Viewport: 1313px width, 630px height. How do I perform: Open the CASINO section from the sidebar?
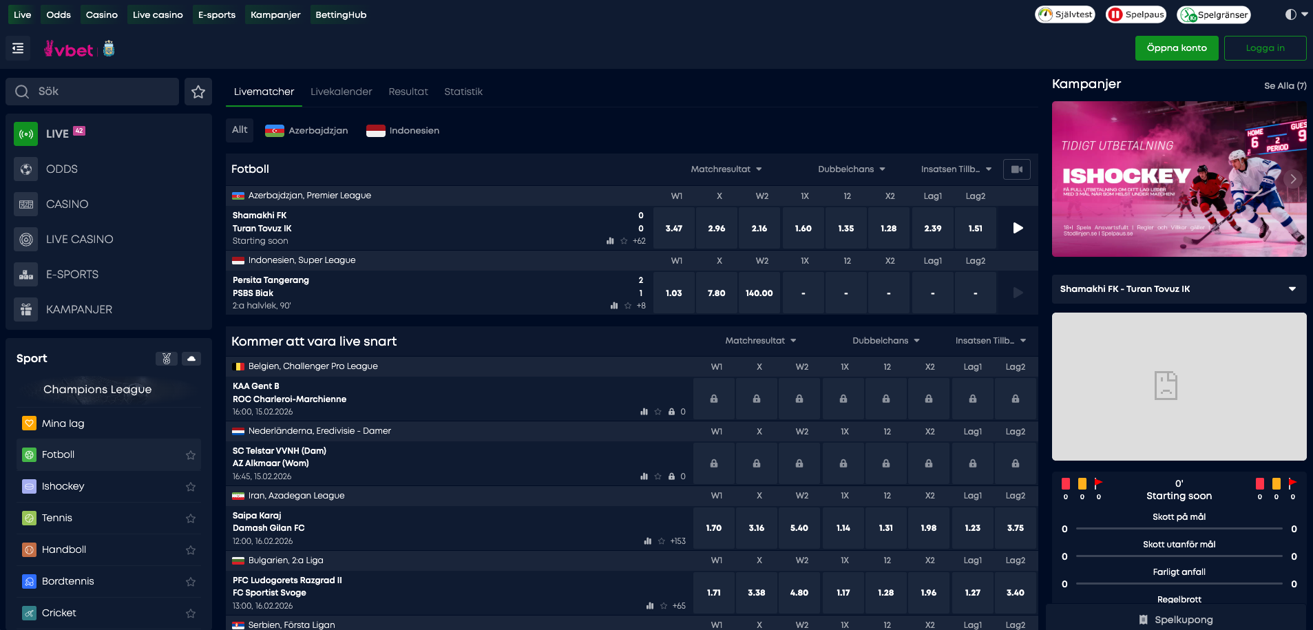[67, 204]
